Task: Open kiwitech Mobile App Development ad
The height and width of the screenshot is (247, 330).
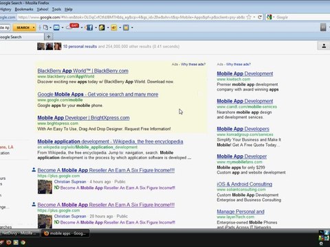Action: [245, 73]
